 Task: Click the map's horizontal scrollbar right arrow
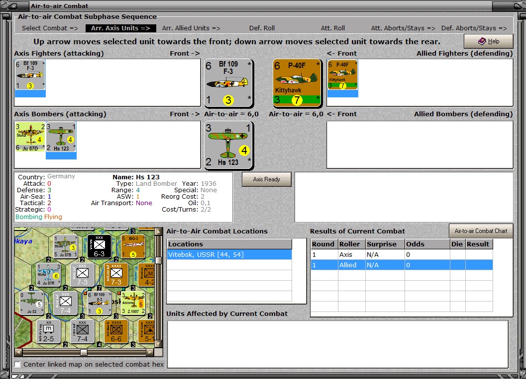pos(150,352)
